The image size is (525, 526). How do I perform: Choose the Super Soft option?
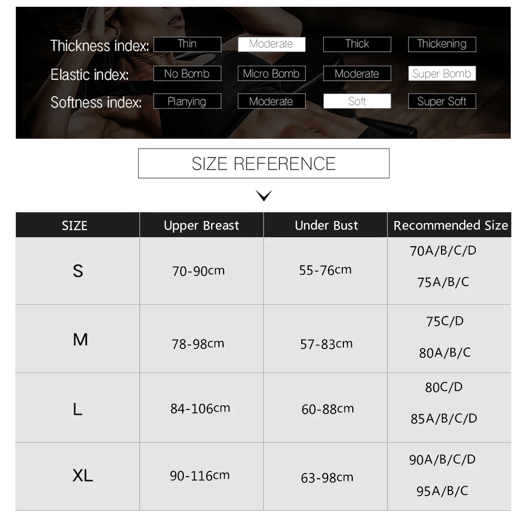tap(442, 101)
